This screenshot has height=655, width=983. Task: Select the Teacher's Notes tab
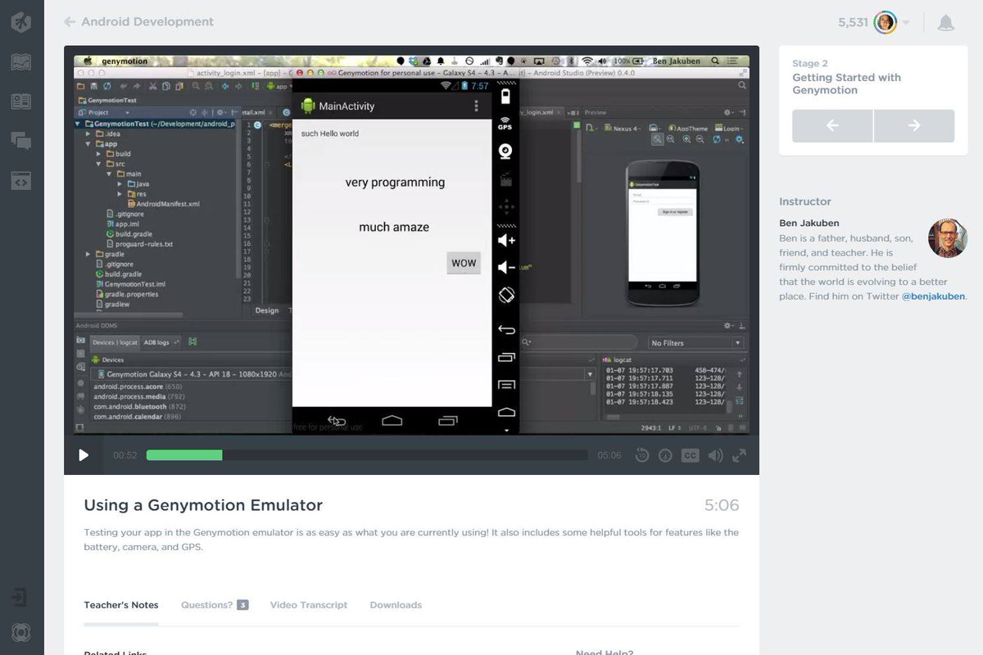121,605
